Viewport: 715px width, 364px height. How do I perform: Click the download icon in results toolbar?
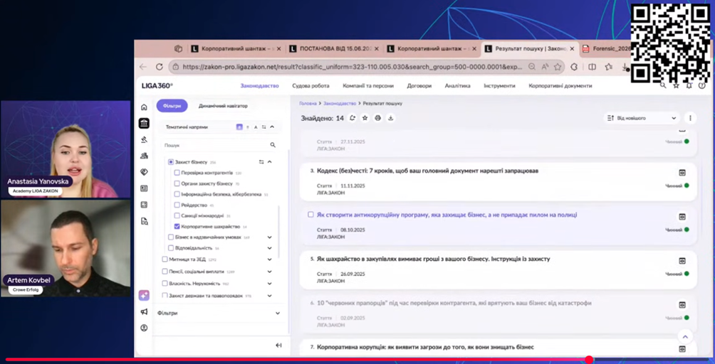[390, 118]
